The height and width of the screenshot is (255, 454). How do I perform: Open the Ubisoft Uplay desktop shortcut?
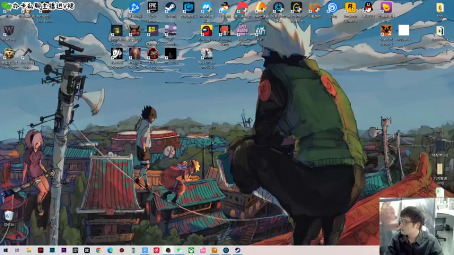pyautogui.click(x=332, y=8)
